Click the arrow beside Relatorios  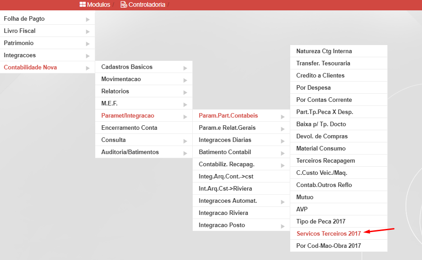185,92
